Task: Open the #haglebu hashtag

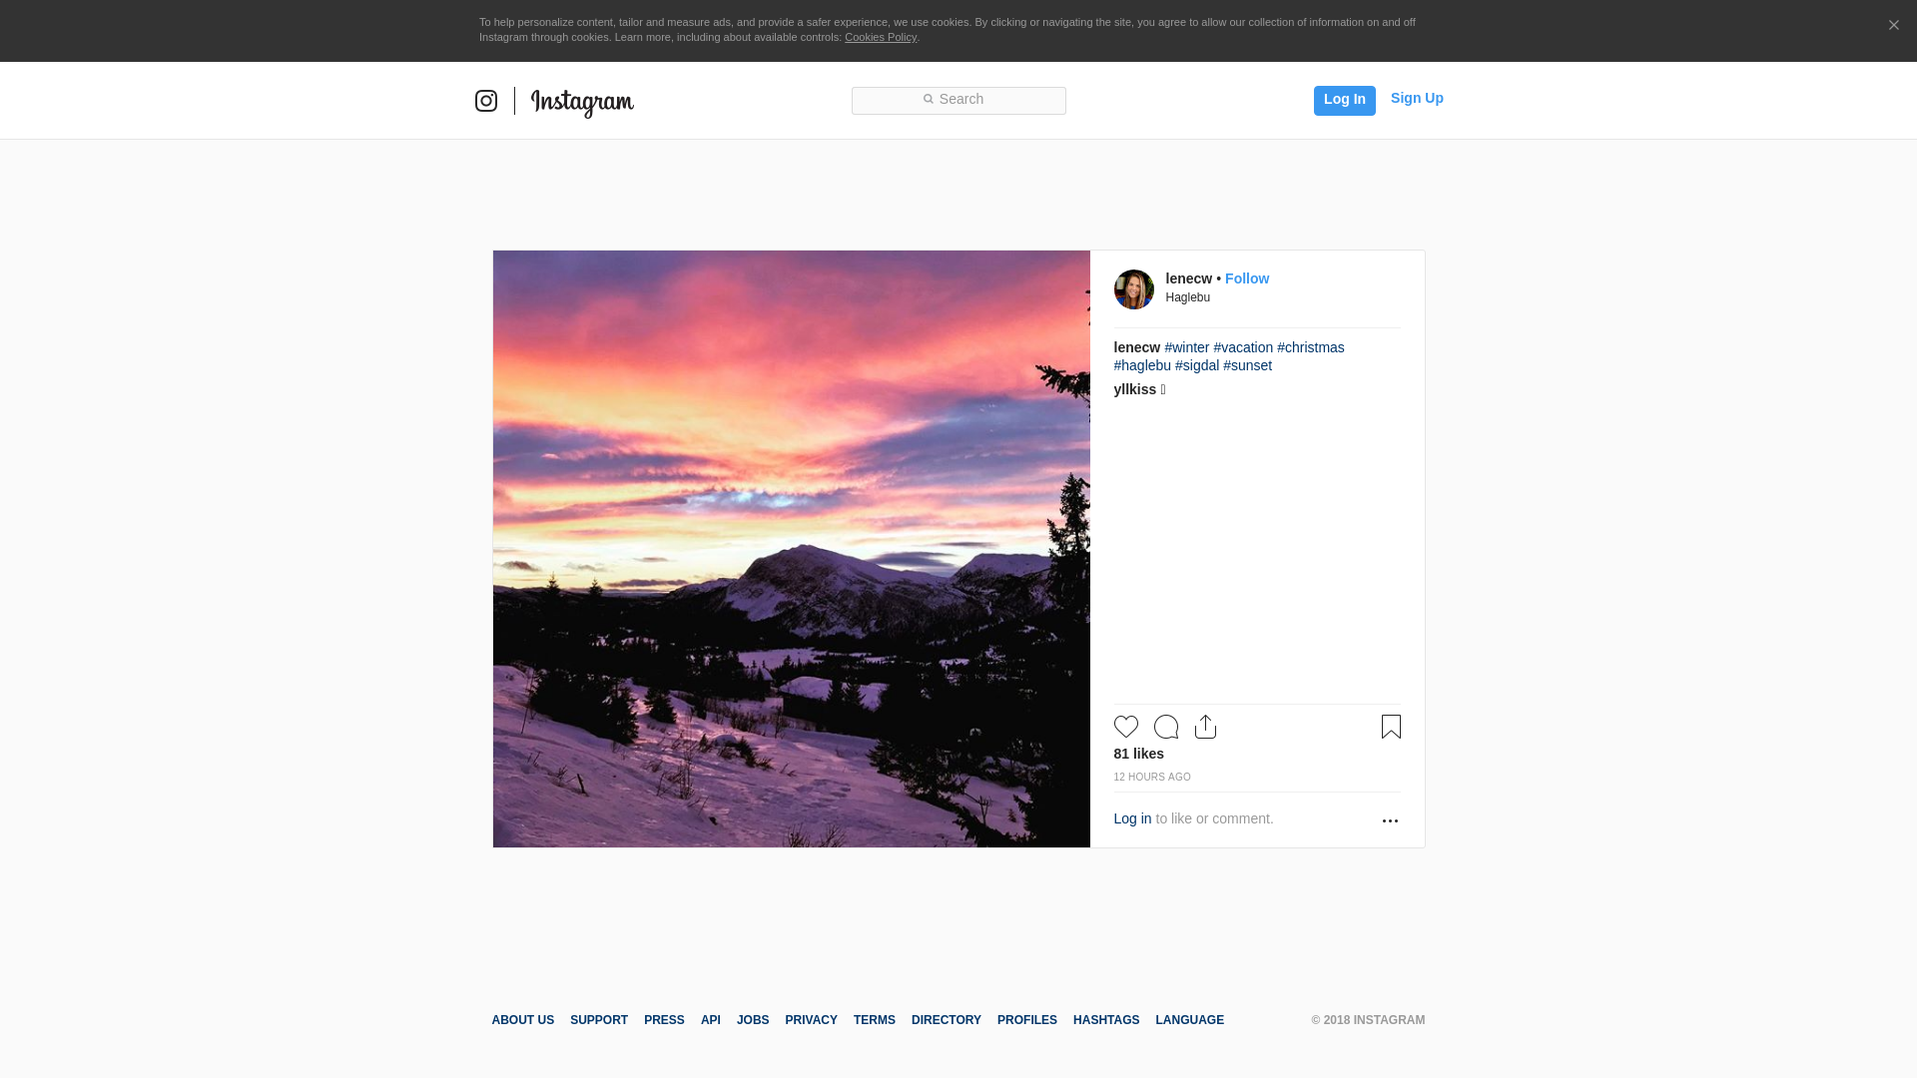Action: tap(1142, 365)
